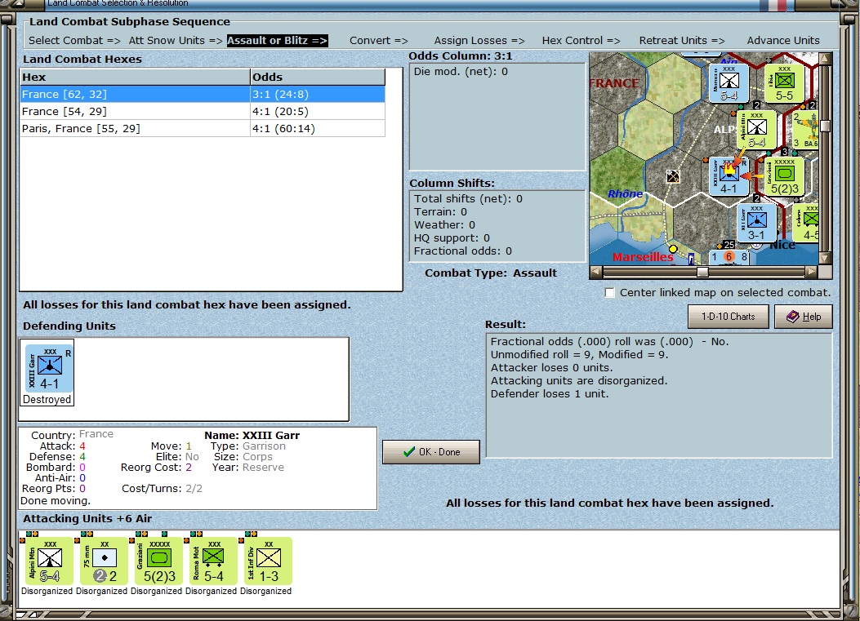Click the 'Total shifts (net): 0' line
Viewport: 860px width, 621px height.
point(468,198)
